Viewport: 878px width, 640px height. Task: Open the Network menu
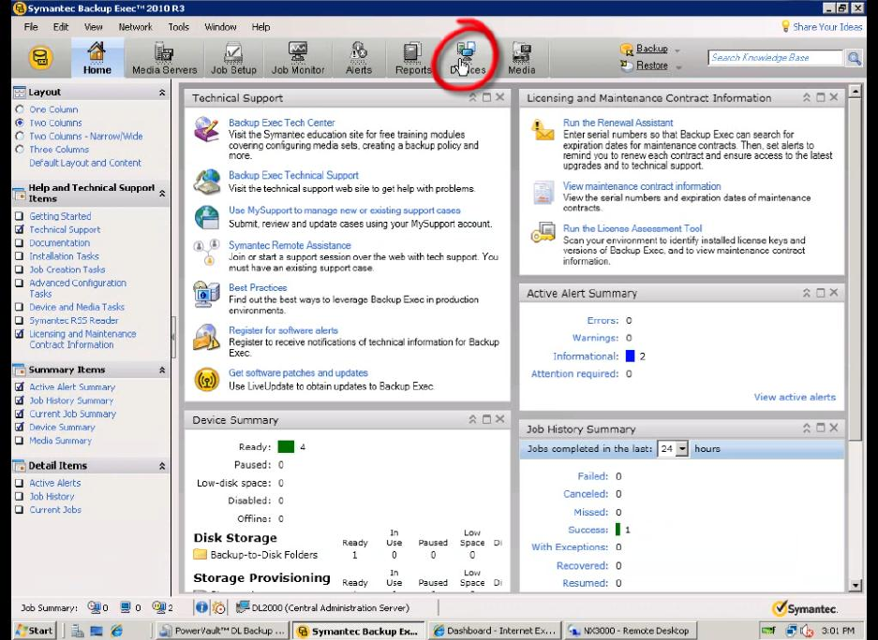[x=135, y=27]
